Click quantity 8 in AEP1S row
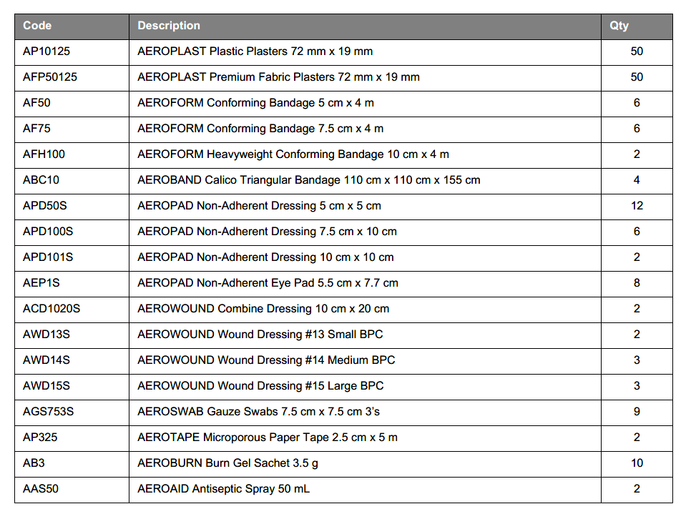Screen dimensions: 696x519 (x=637, y=283)
